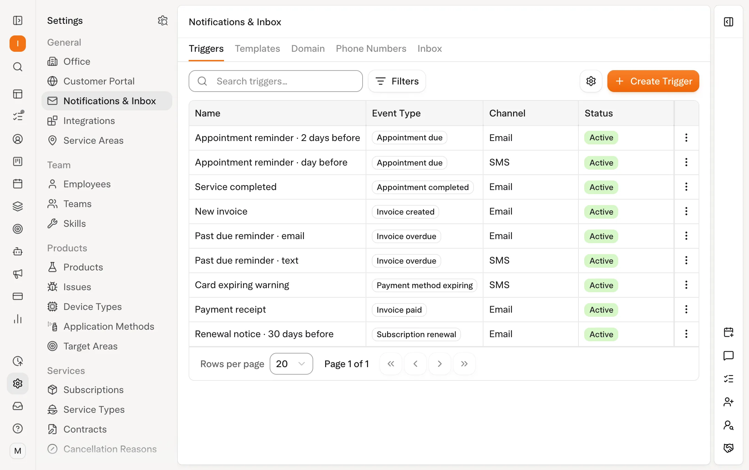Click Past due reminder · text row name
This screenshot has width=749, height=470.
tap(246, 261)
